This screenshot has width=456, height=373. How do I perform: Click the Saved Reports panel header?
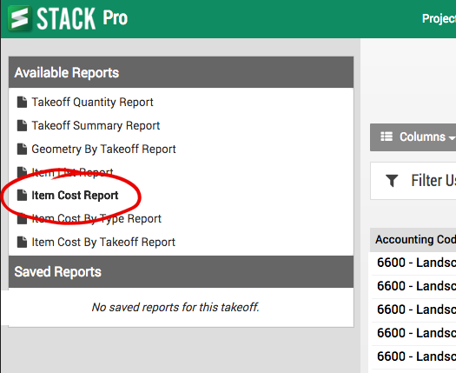(x=182, y=271)
